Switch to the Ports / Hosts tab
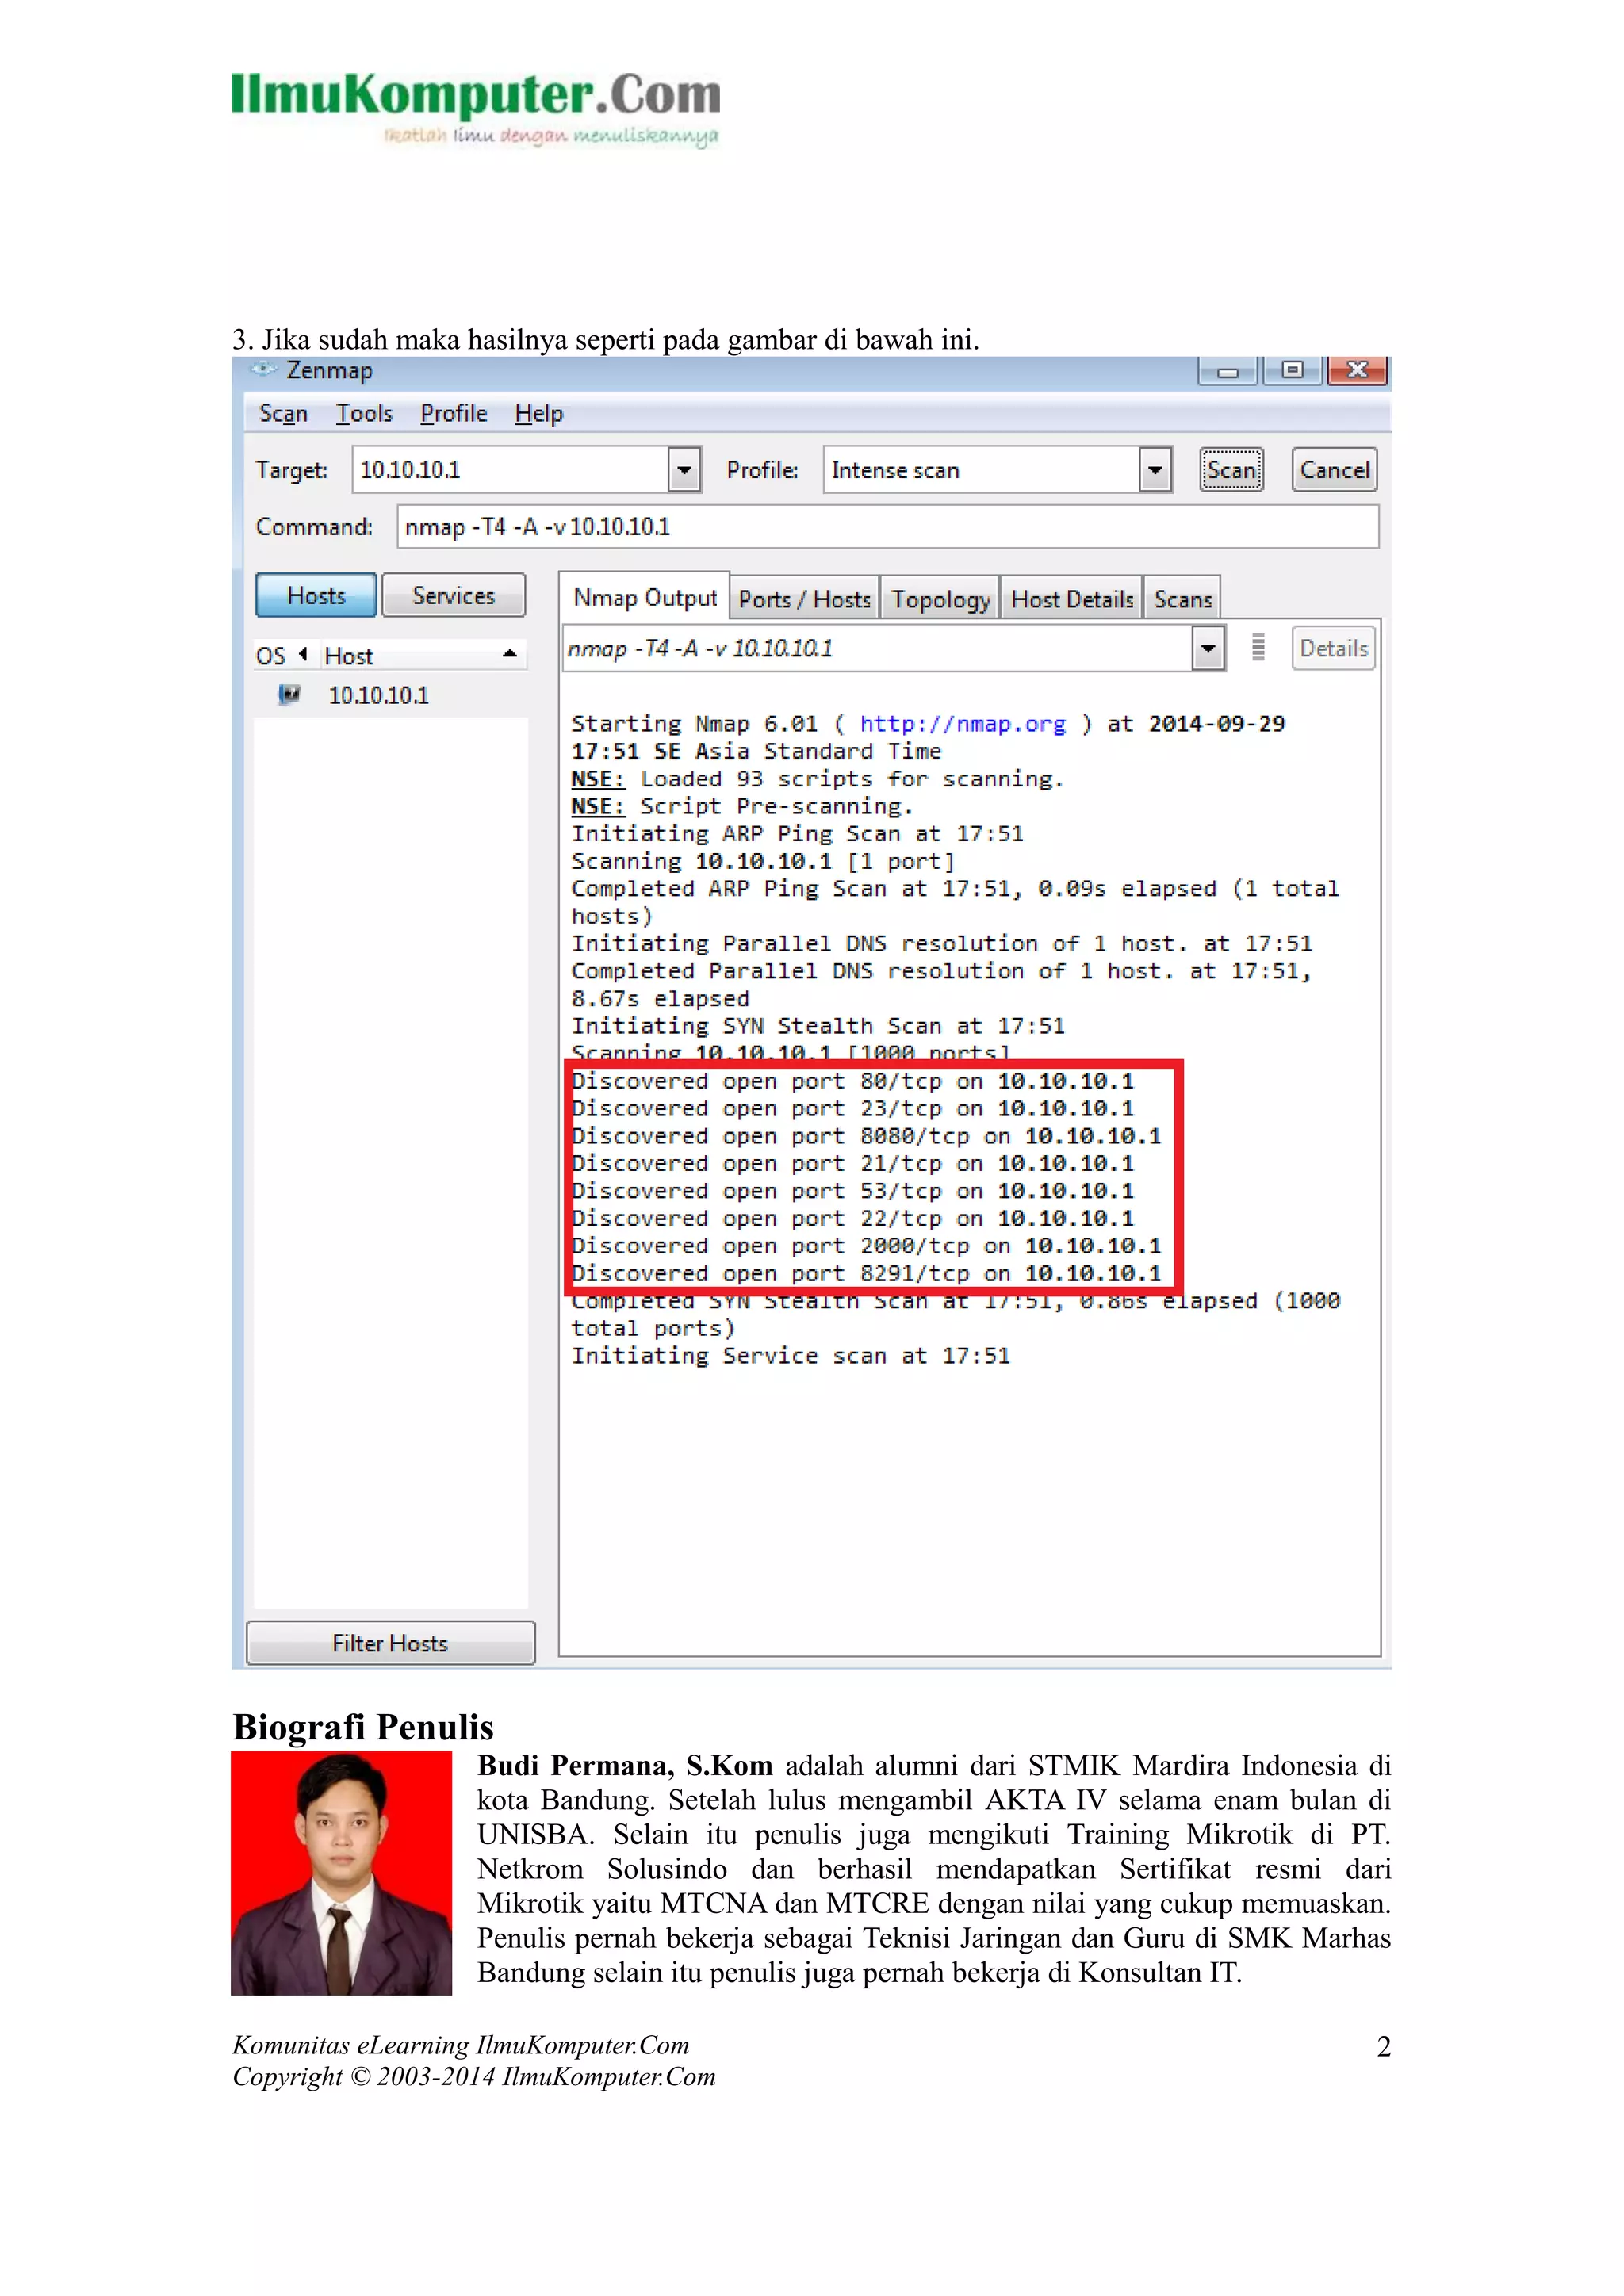Viewport: 1624px width, 2296px height. tap(804, 599)
